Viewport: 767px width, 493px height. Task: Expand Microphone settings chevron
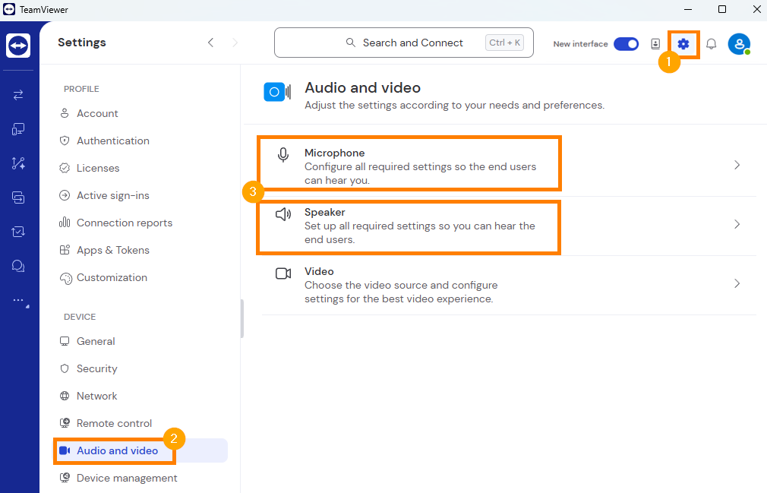737,166
